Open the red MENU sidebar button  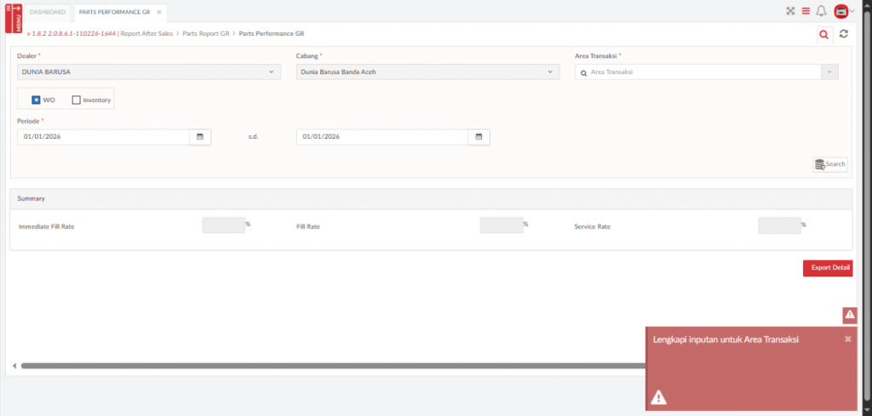[x=14, y=17]
